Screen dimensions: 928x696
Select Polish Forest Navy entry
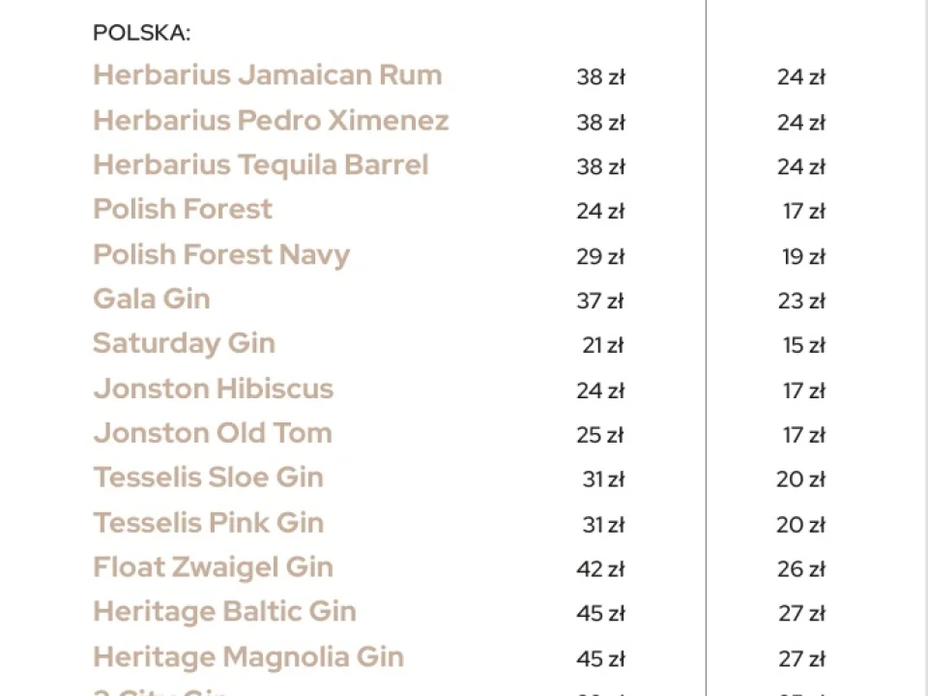coord(221,255)
